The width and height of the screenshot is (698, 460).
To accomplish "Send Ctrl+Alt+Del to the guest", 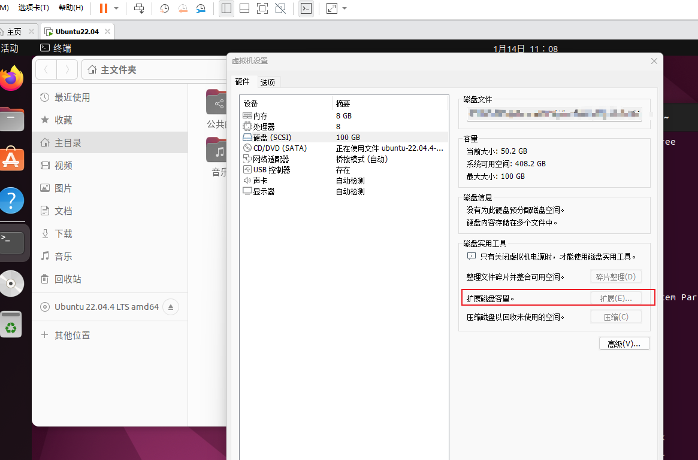I will tap(138, 8).
